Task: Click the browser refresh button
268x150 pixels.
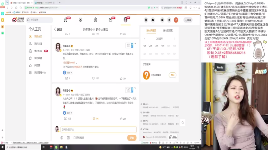Action: (x=16, y=8)
